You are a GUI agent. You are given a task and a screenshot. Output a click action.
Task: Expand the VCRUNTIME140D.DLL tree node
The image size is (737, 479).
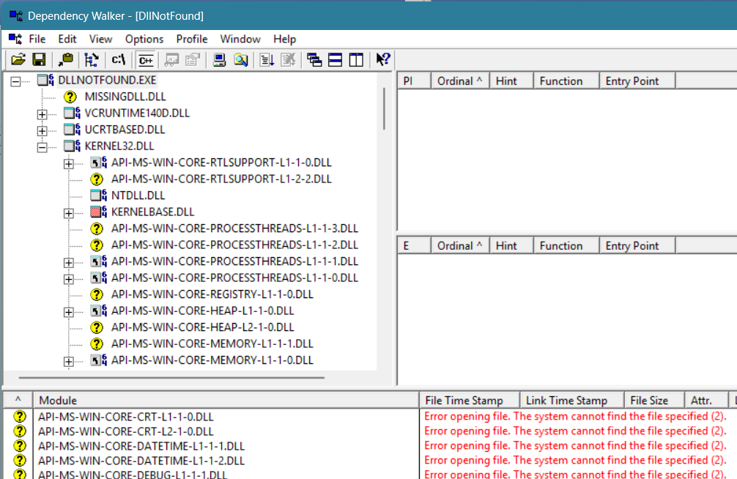[x=42, y=114]
